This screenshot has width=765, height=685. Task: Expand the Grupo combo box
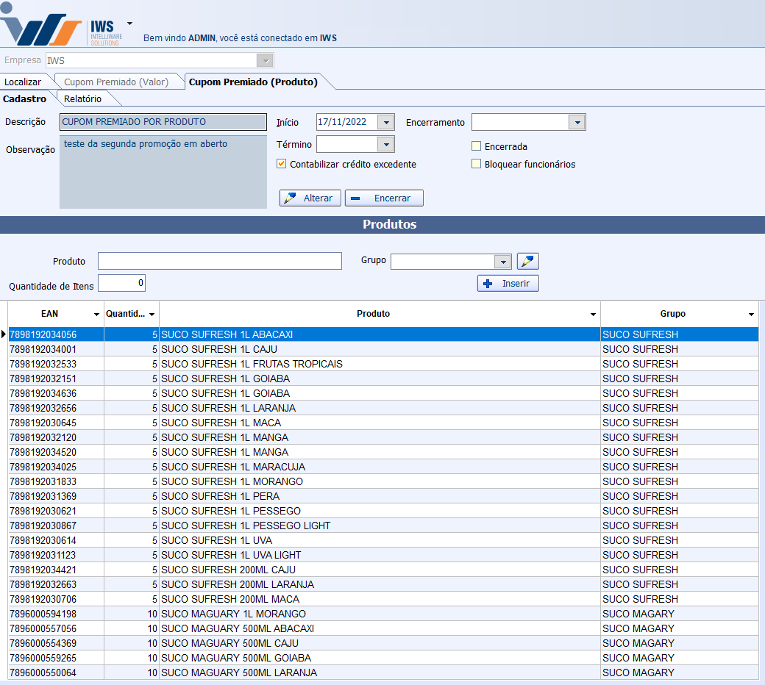click(x=502, y=262)
